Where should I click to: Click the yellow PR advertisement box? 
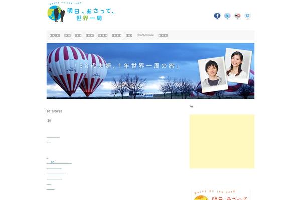(x=222, y=141)
